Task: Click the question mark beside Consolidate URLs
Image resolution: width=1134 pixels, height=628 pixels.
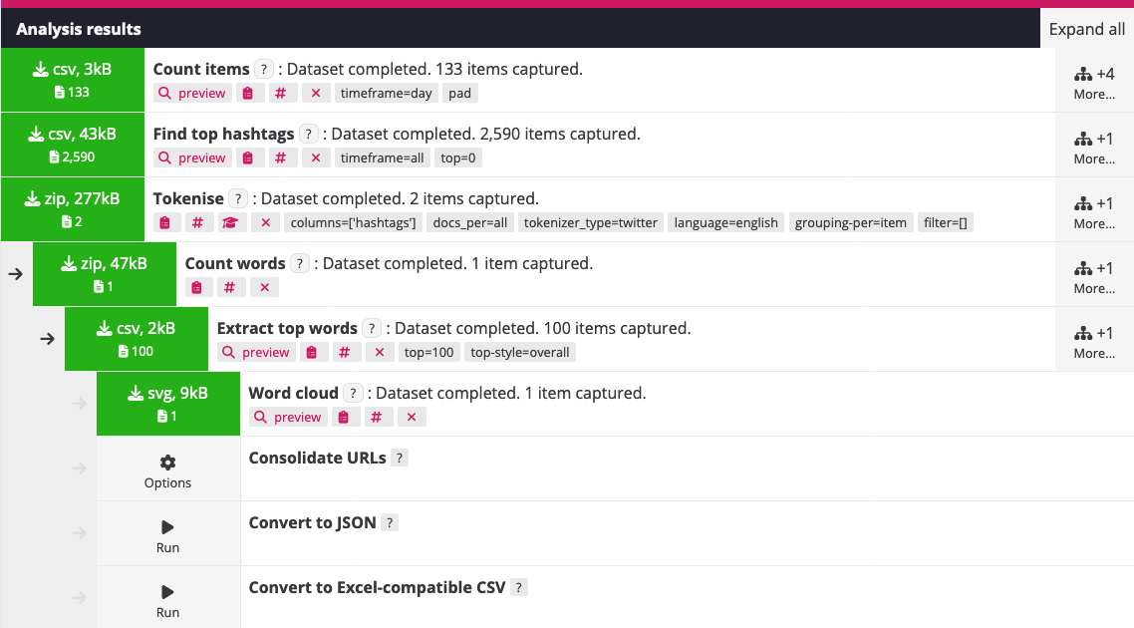Action: tap(400, 459)
